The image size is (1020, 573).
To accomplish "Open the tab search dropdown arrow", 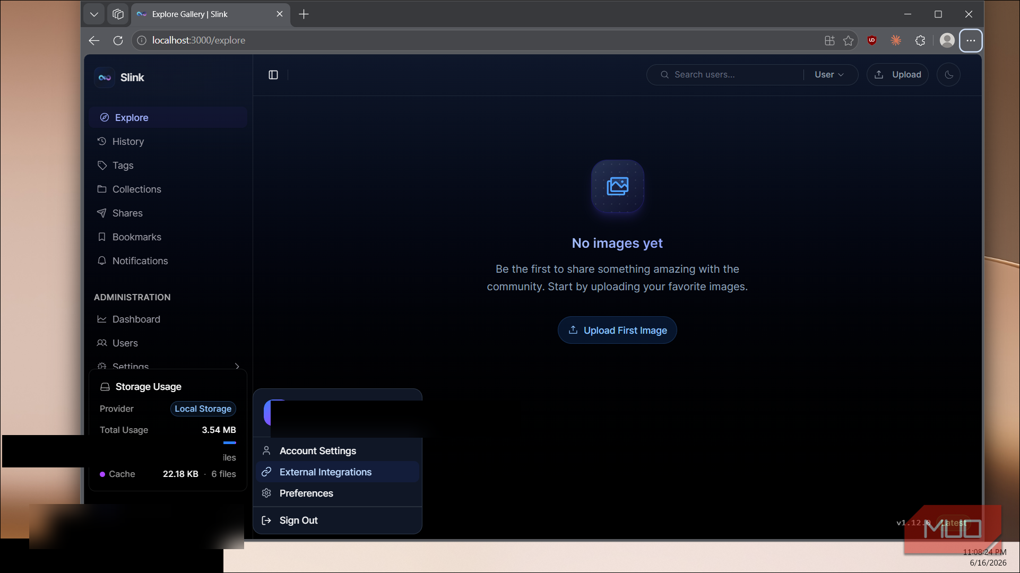I will (x=94, y=14).
